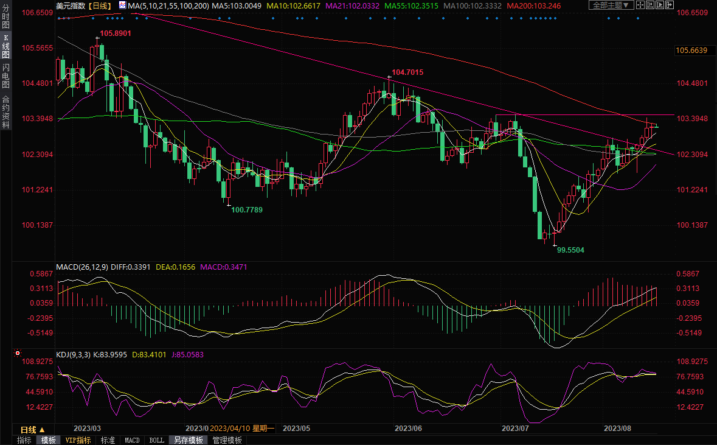
Task: Click the red sun icon beside KDJ
Action: point(17,354)
